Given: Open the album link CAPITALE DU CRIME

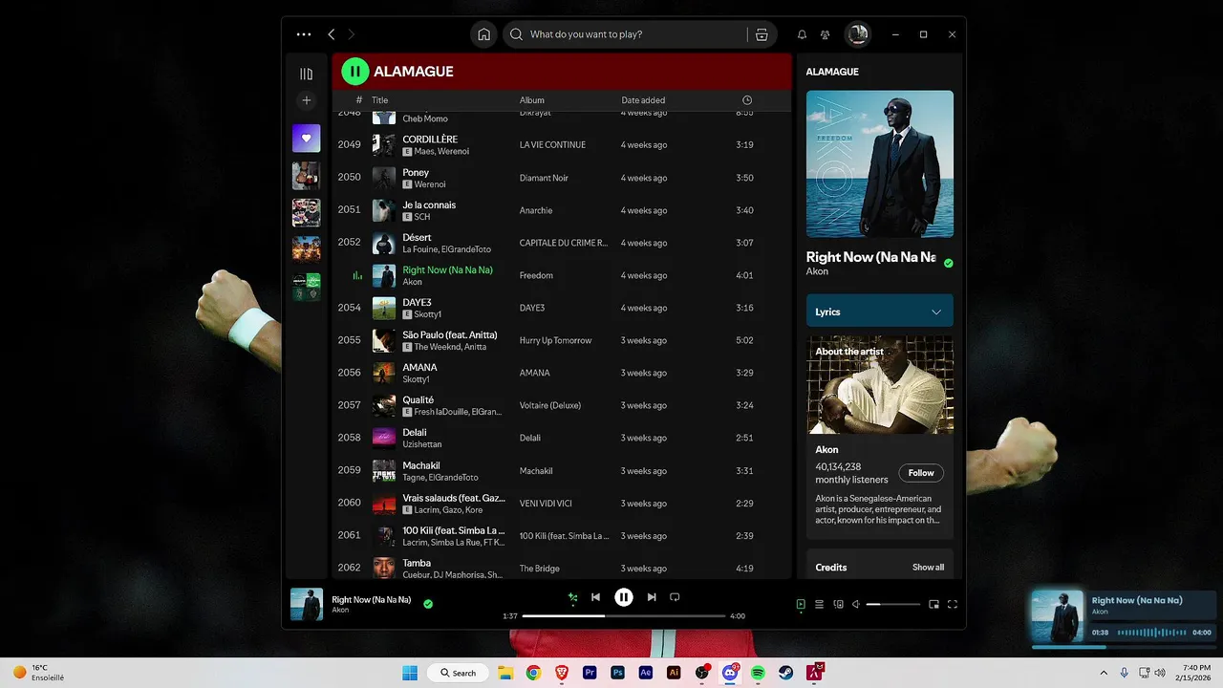Looking at the screenshot, I should [x=564, y=243].
